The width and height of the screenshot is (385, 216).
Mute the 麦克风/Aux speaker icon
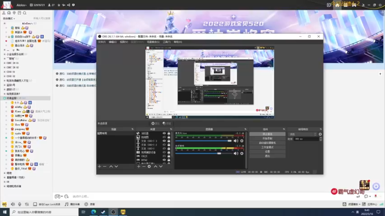(x=236, y=141)
